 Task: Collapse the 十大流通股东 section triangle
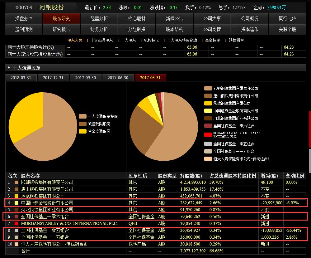click(8, 68)
